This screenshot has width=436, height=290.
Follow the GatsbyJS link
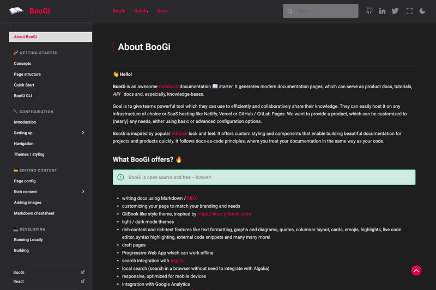pyautogui.click(x=168, y=87)
